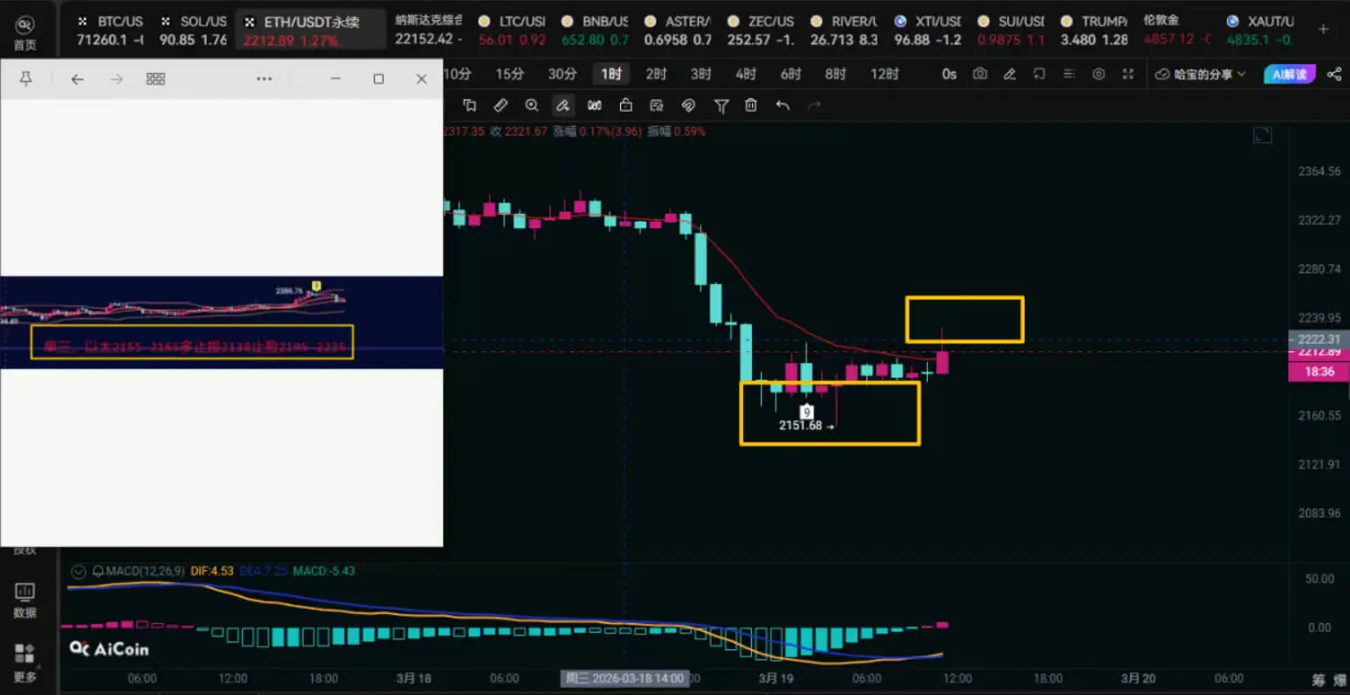Open the 纳斯达克综合 index tab
This screenshot has width=1350, height=695.
point(428,30)
